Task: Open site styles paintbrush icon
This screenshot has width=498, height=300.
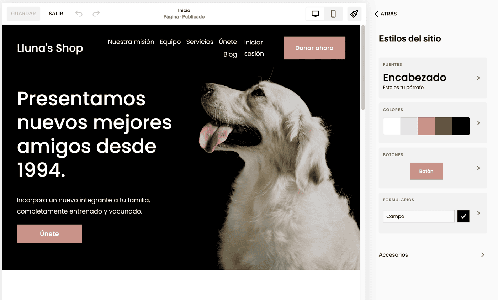Action: pyautogui.click(x=354, y=14)
